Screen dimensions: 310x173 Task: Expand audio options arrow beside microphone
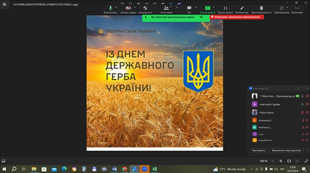click(x=116, y=8)
